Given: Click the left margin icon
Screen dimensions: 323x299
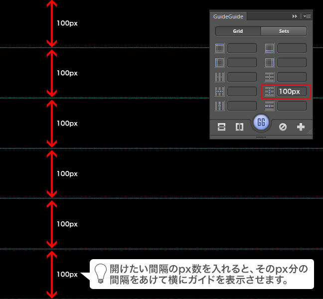Looking at the screenshot, I should [x=220, y=63].
